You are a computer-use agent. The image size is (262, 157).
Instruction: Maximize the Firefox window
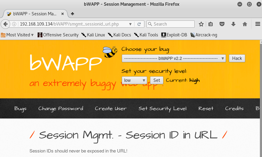click(x=249, y=4)
